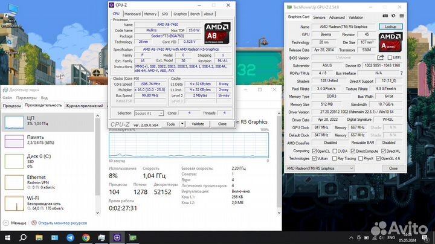Click the Close button in GPU-Z
435x244 pixels.
coord(393,169)
